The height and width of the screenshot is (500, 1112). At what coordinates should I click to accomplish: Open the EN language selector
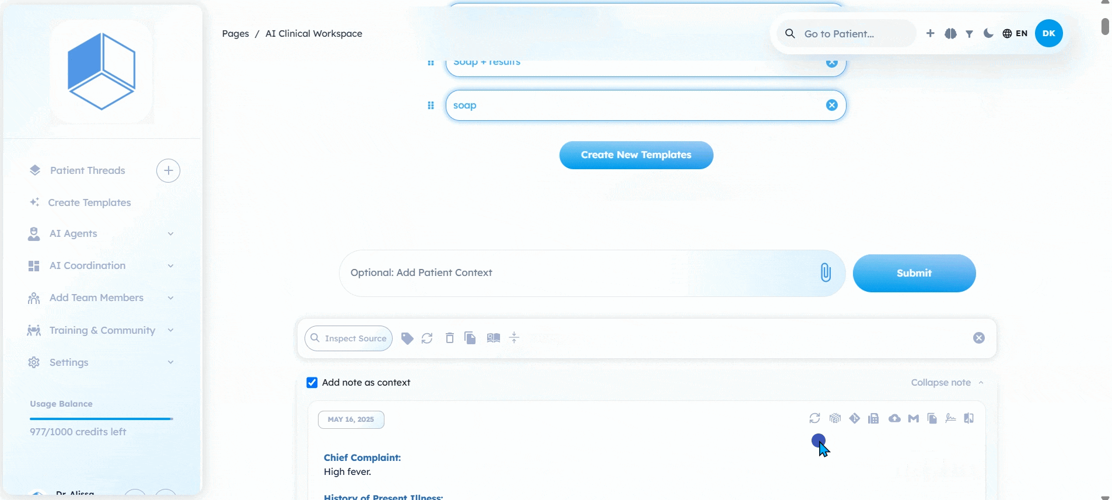pyautogui.click(x=1015, y=33)
